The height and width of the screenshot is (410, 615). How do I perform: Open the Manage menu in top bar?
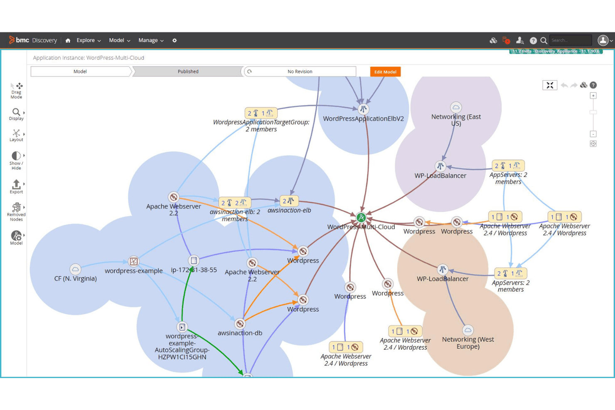tap(151, 40)
